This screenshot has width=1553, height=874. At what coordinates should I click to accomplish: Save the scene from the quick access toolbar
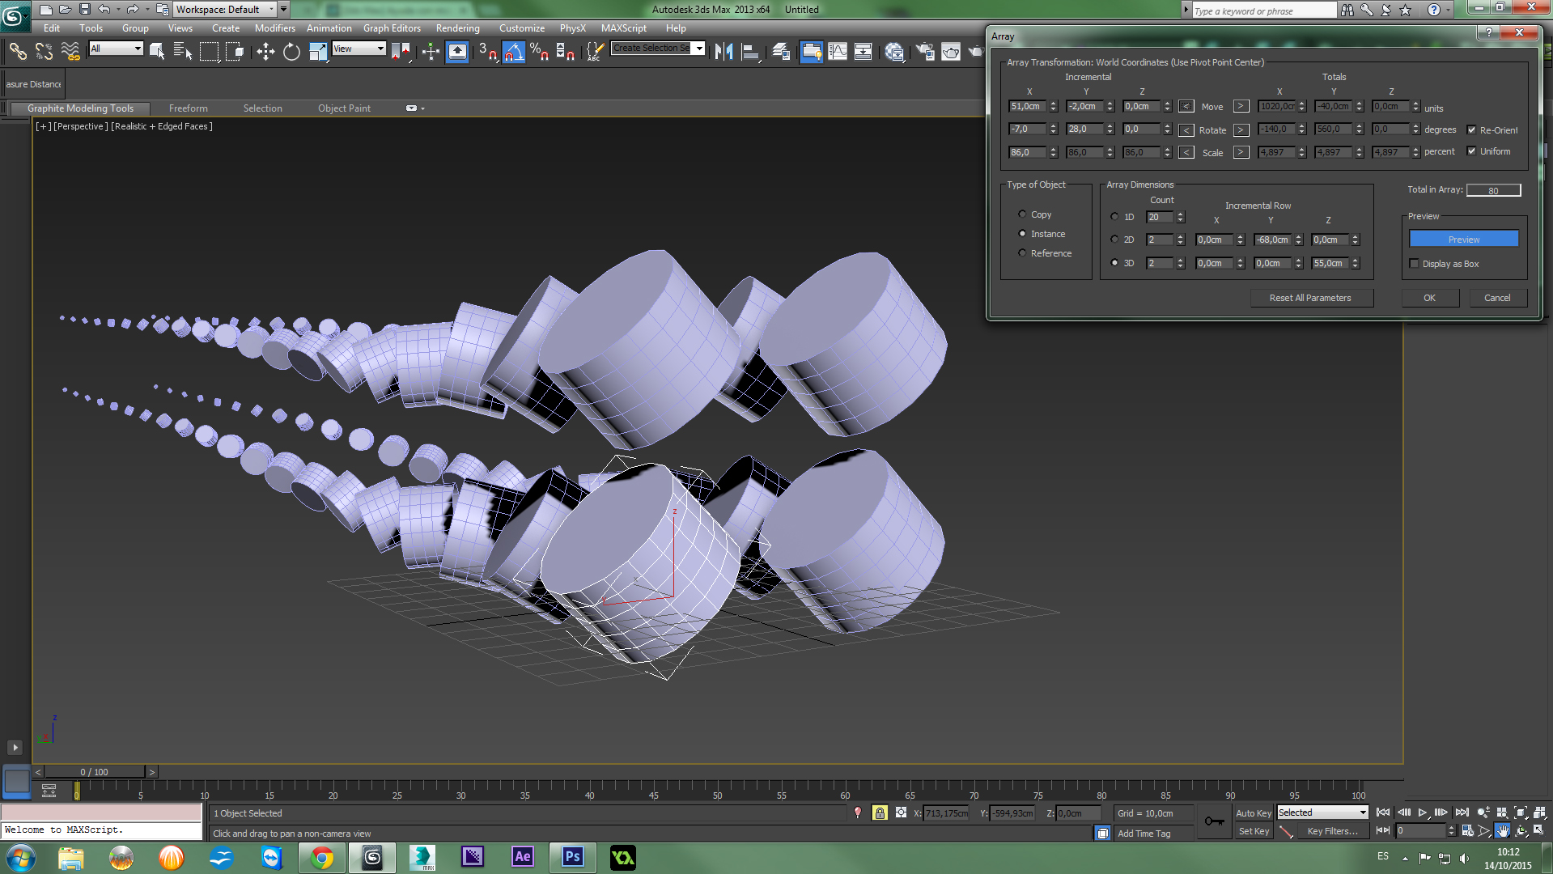[x=84, y=10]
